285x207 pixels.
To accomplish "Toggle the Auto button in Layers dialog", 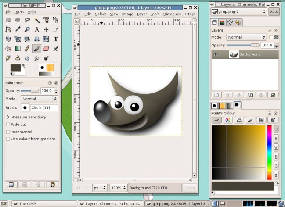I will (x=274, y=12).
